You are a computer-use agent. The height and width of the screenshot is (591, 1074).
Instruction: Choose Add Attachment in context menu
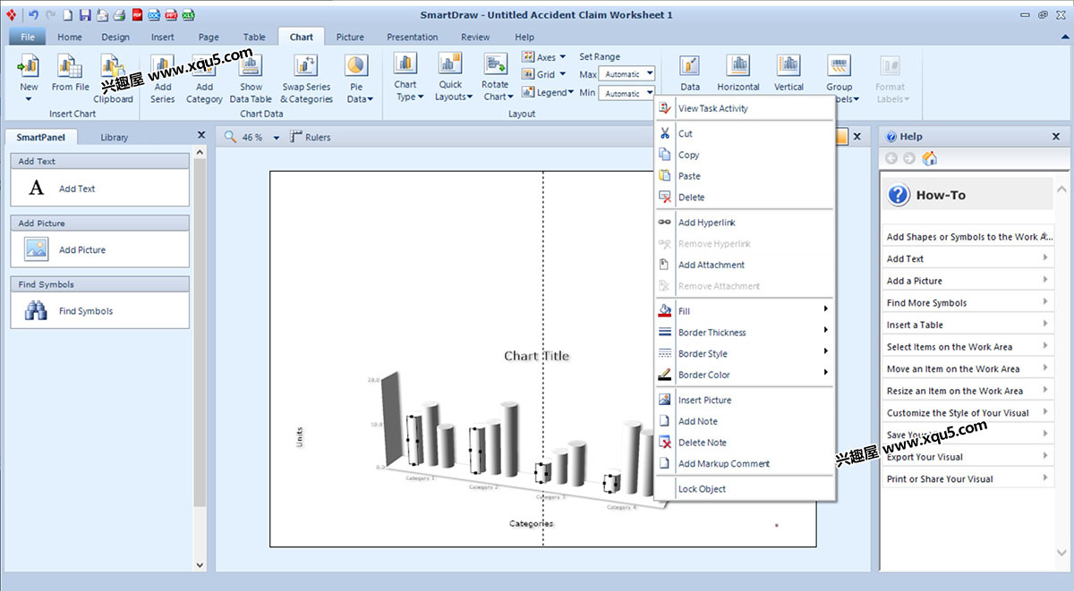coord(745,265)
